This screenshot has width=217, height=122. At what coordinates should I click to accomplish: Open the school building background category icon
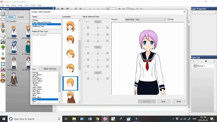(x=3, y=42)
